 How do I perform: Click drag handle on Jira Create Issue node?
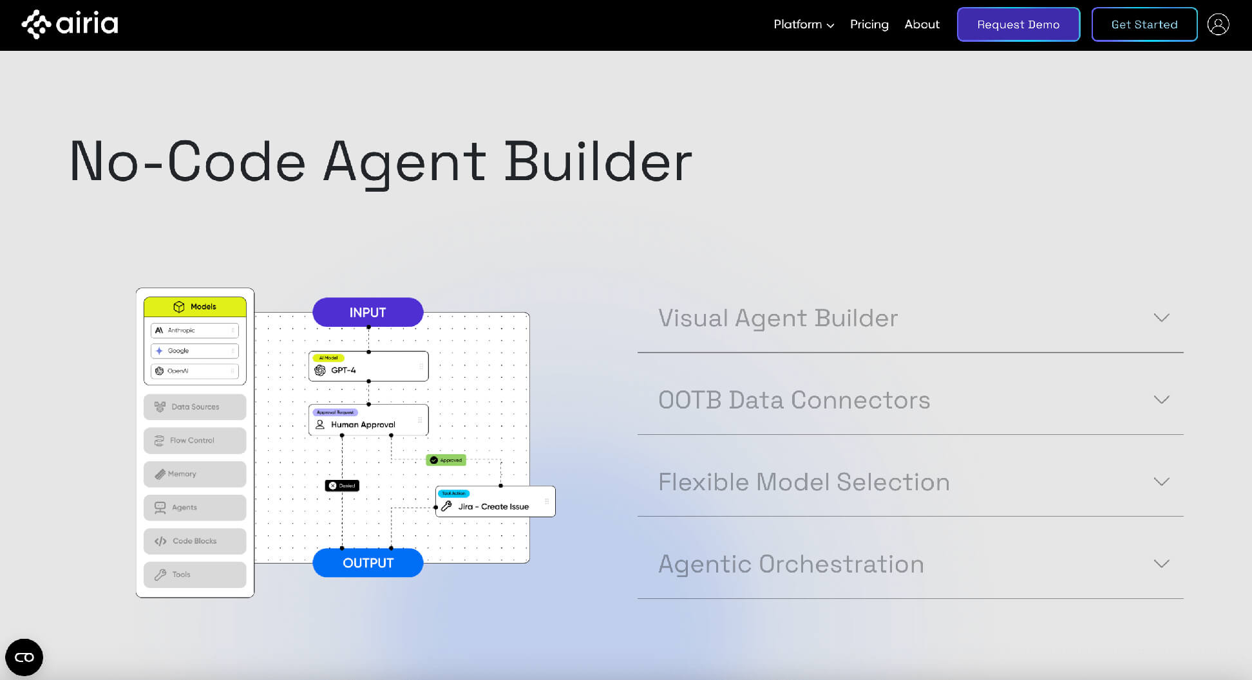547,501
